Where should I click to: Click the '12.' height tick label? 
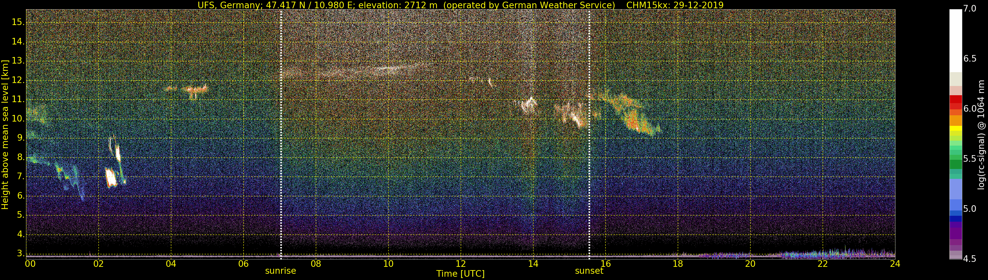tap(18, 81)
